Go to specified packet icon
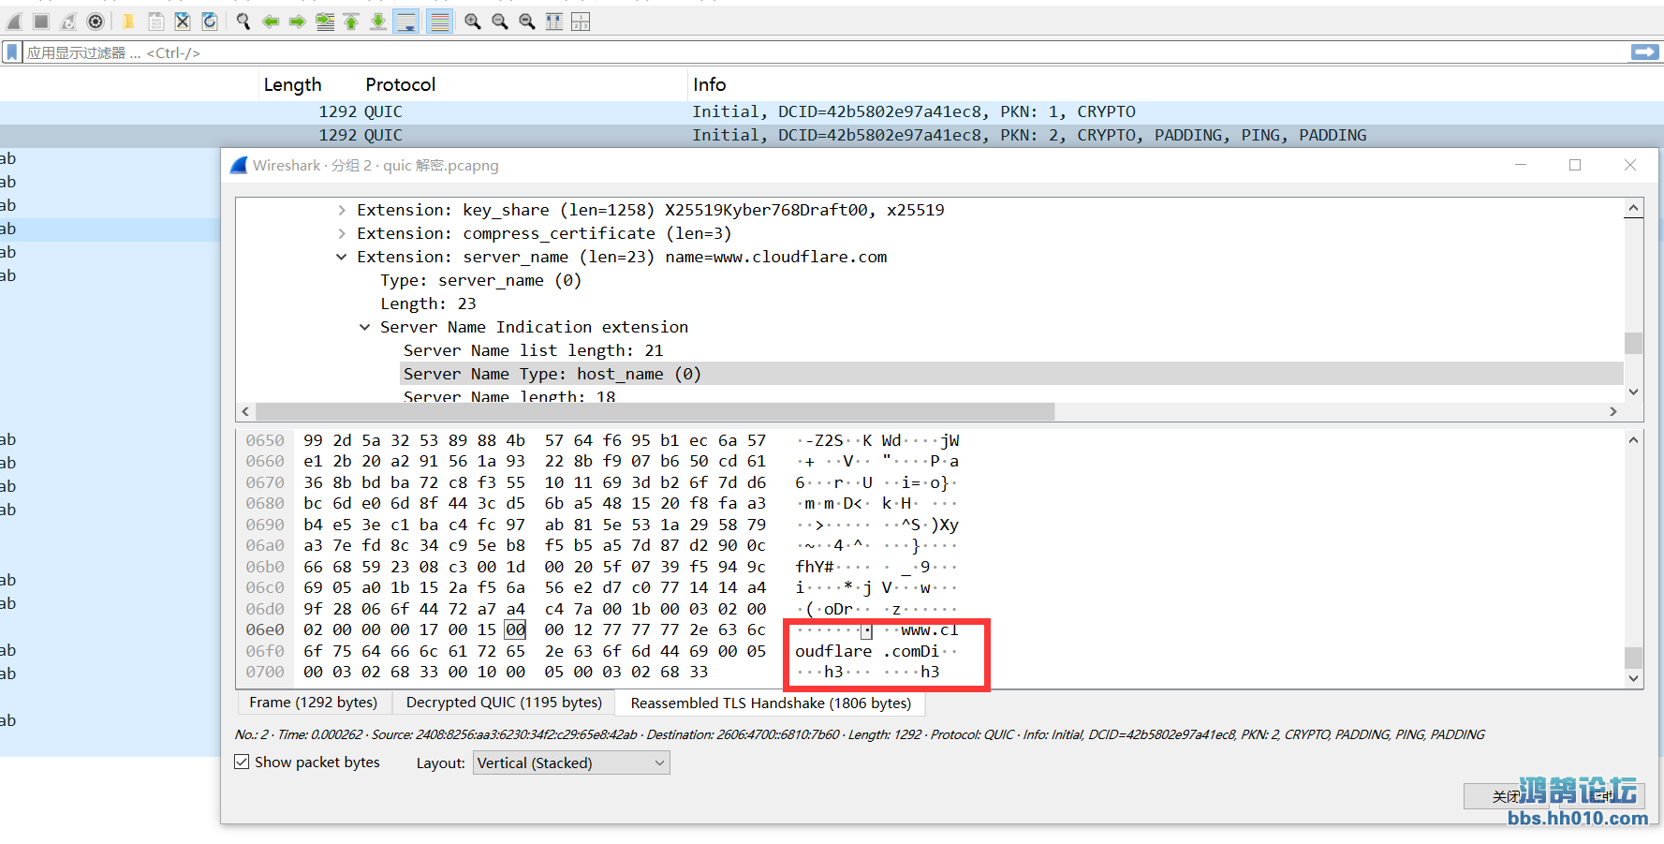The height and width of the screenshot is (844, 1664). click(x=325, y=22)
